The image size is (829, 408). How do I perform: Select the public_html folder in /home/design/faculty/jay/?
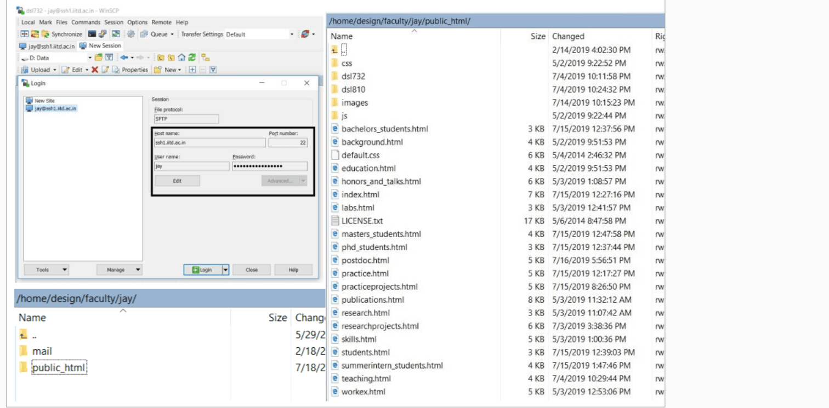coord(59,367)
